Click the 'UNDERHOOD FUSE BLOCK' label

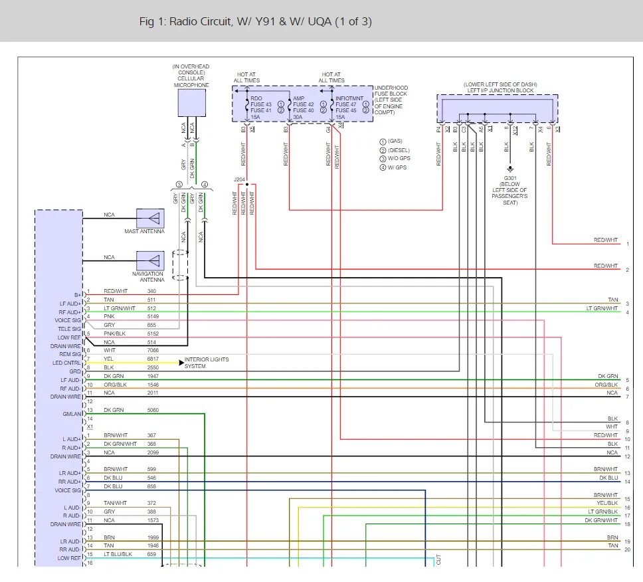pos(391,90)
